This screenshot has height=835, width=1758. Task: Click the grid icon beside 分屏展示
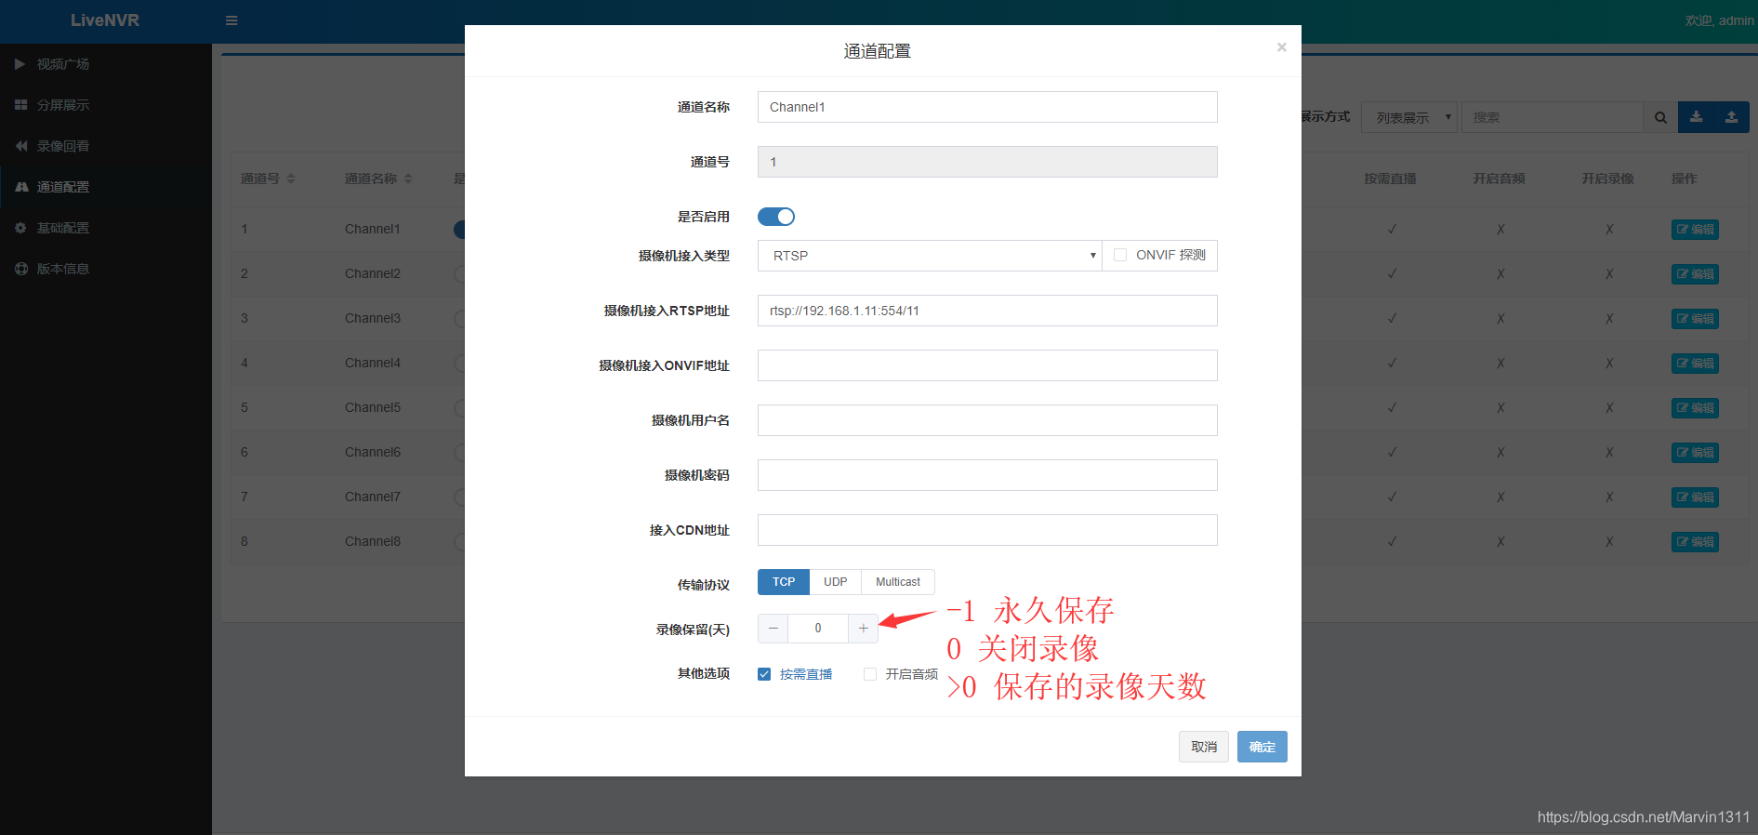coord(20,105)
